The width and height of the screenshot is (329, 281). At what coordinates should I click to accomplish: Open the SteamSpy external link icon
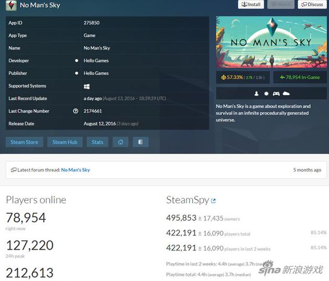click(214, 201)
